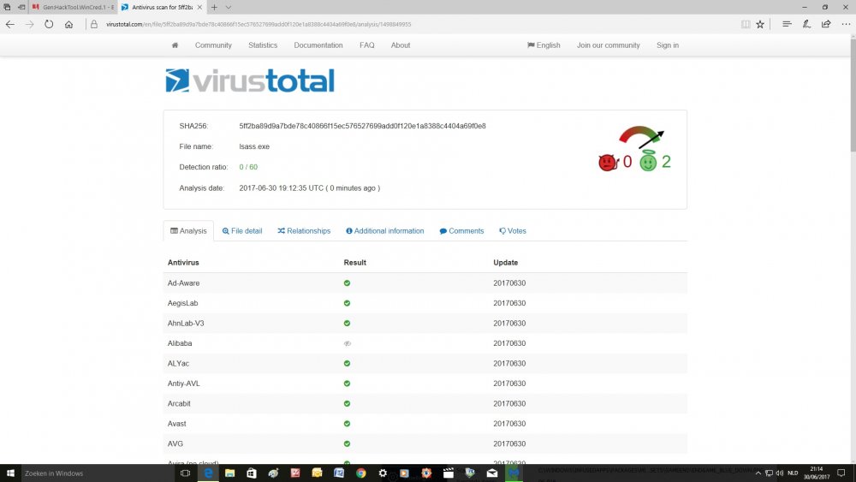Open the About menu
Viewport: 856px width, 482px height.
tap(400, 45)
